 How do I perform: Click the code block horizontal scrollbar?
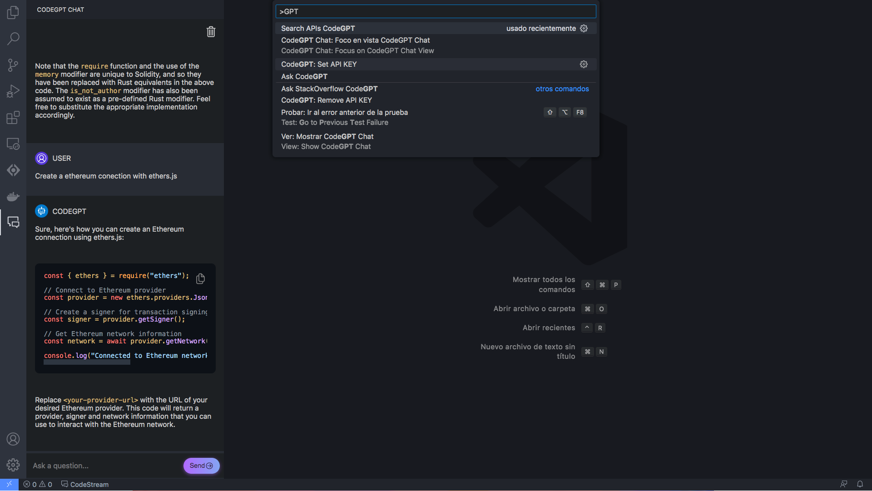point(87,362)
